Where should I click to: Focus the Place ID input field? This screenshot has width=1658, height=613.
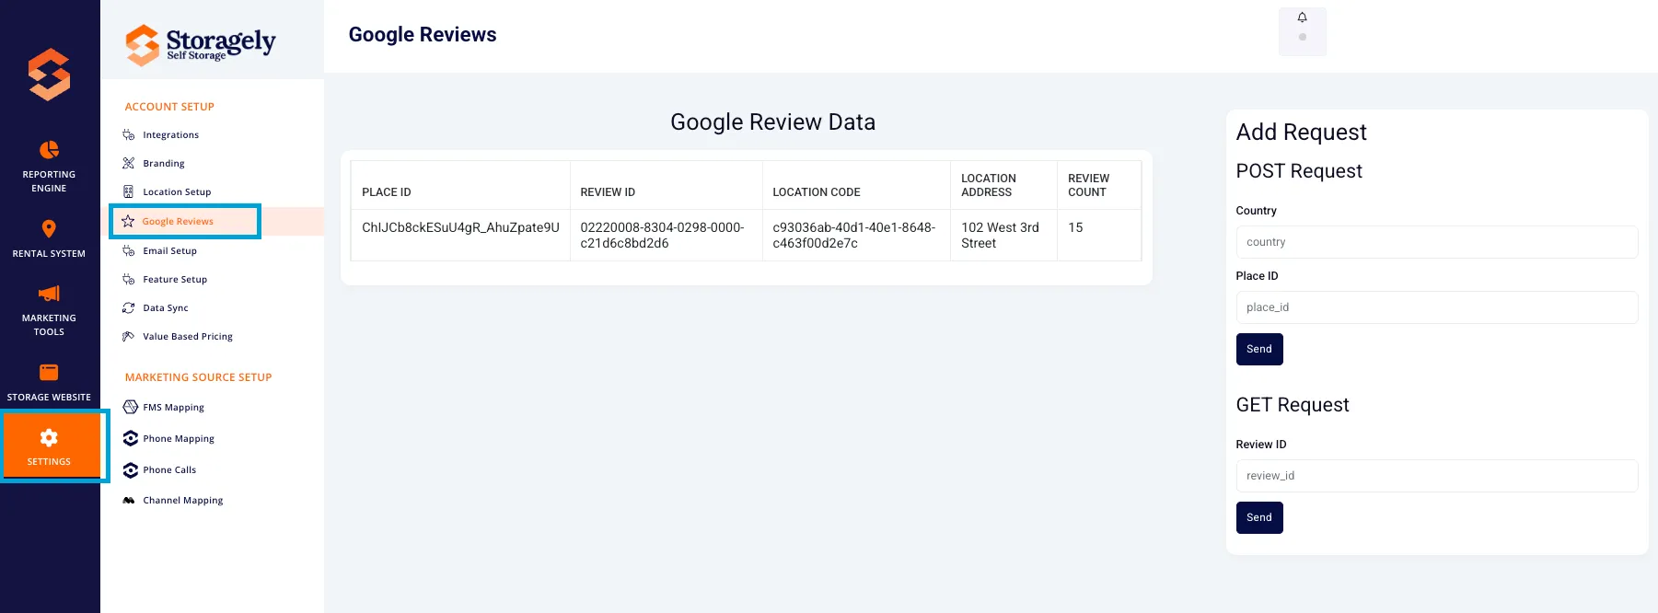pyautogui.click(x=1437, y=307)
